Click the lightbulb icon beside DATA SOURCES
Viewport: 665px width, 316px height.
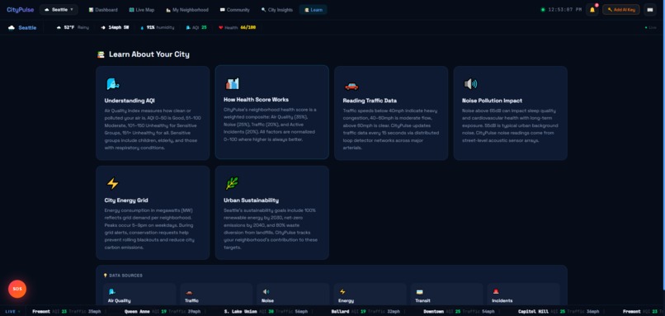105,276
